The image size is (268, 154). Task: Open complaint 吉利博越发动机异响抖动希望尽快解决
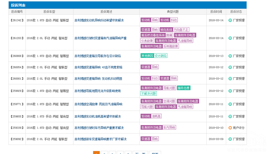pos(99,20)
